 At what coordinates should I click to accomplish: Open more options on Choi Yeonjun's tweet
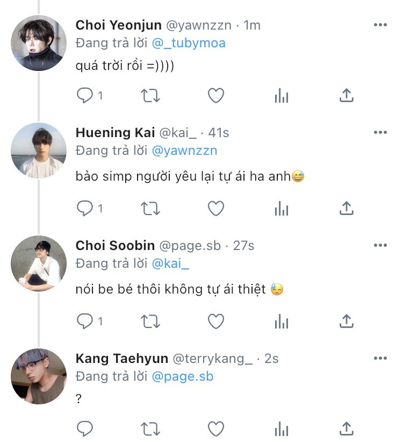pyautogui.click(x=380, y=25)
